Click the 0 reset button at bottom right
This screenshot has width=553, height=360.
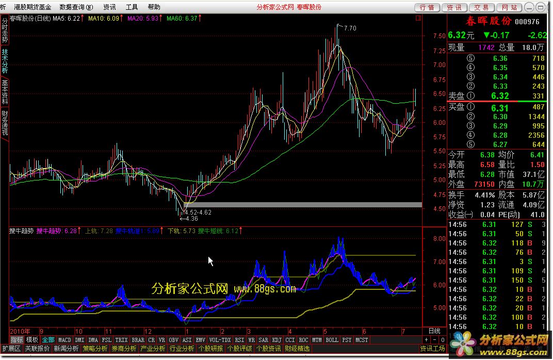(x=443, y=340)
